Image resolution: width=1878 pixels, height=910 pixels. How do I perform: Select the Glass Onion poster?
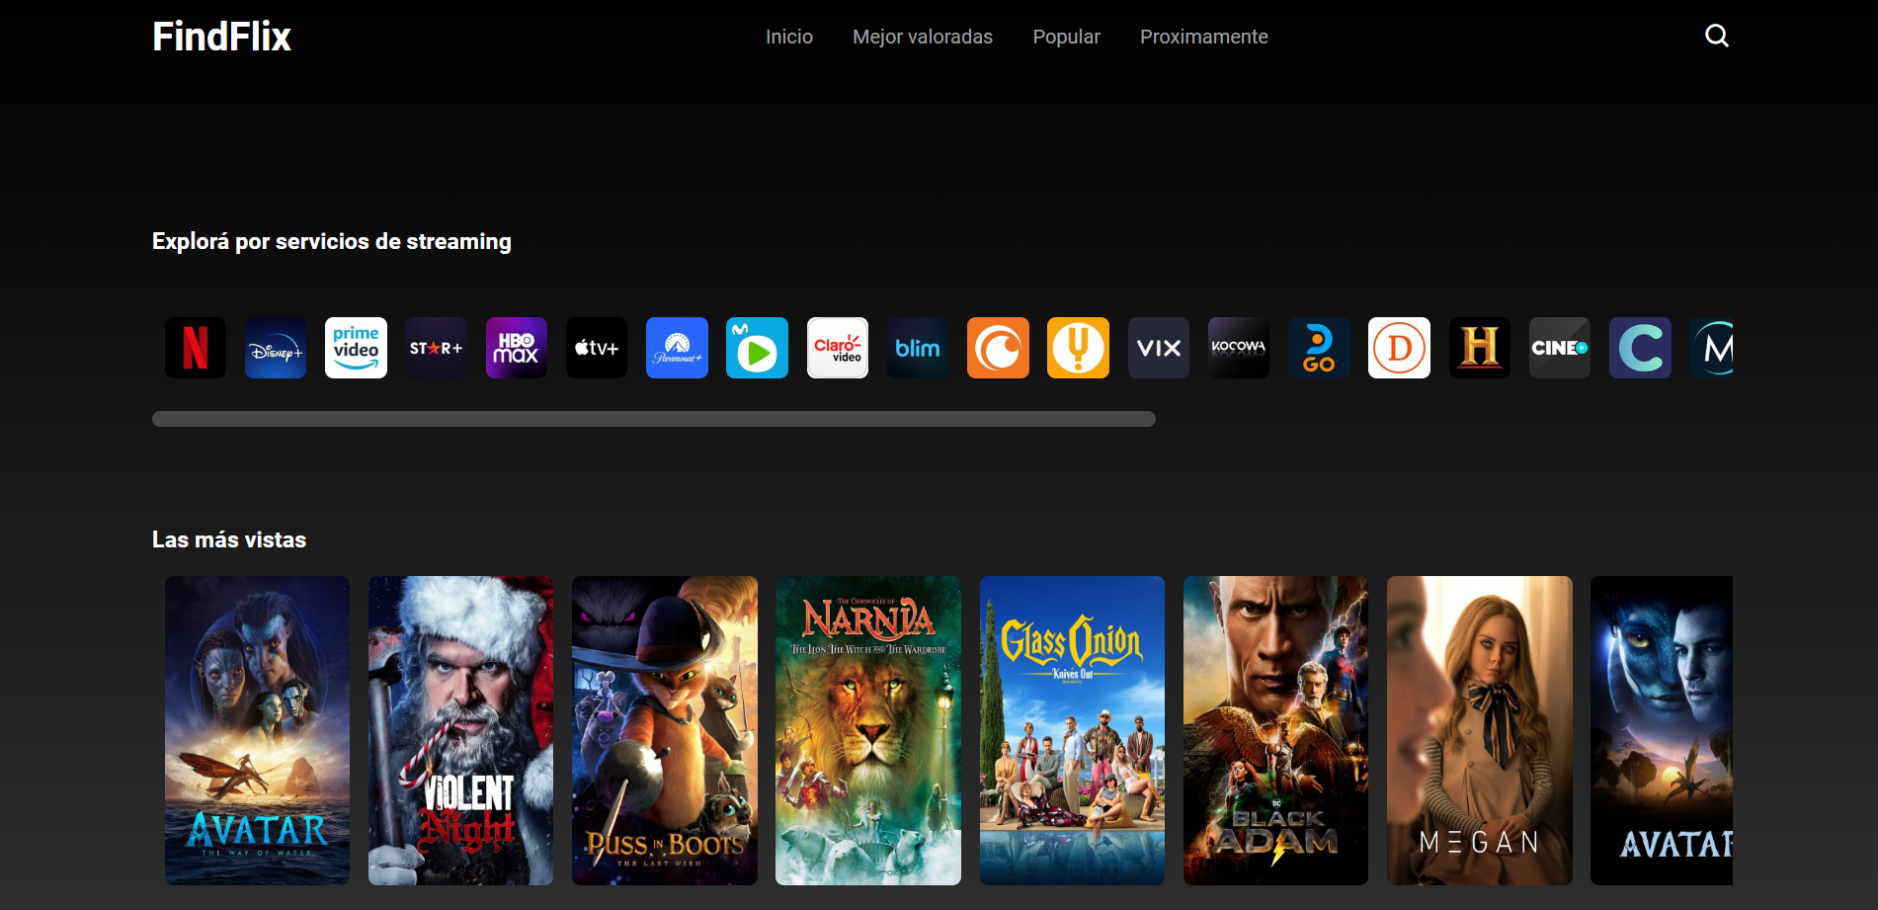(1072, 730)
